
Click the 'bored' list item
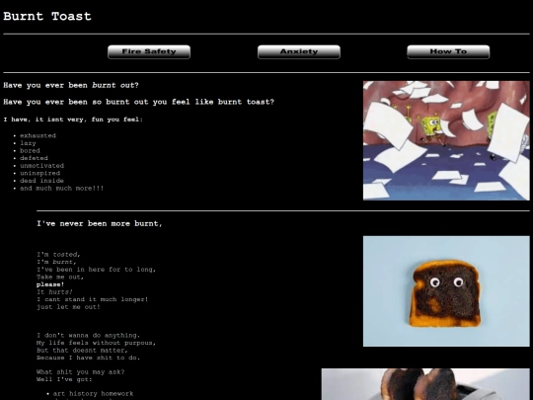click(x=30, y=151)
